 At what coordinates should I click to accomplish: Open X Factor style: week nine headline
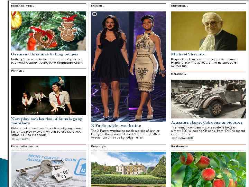point(116,126)
